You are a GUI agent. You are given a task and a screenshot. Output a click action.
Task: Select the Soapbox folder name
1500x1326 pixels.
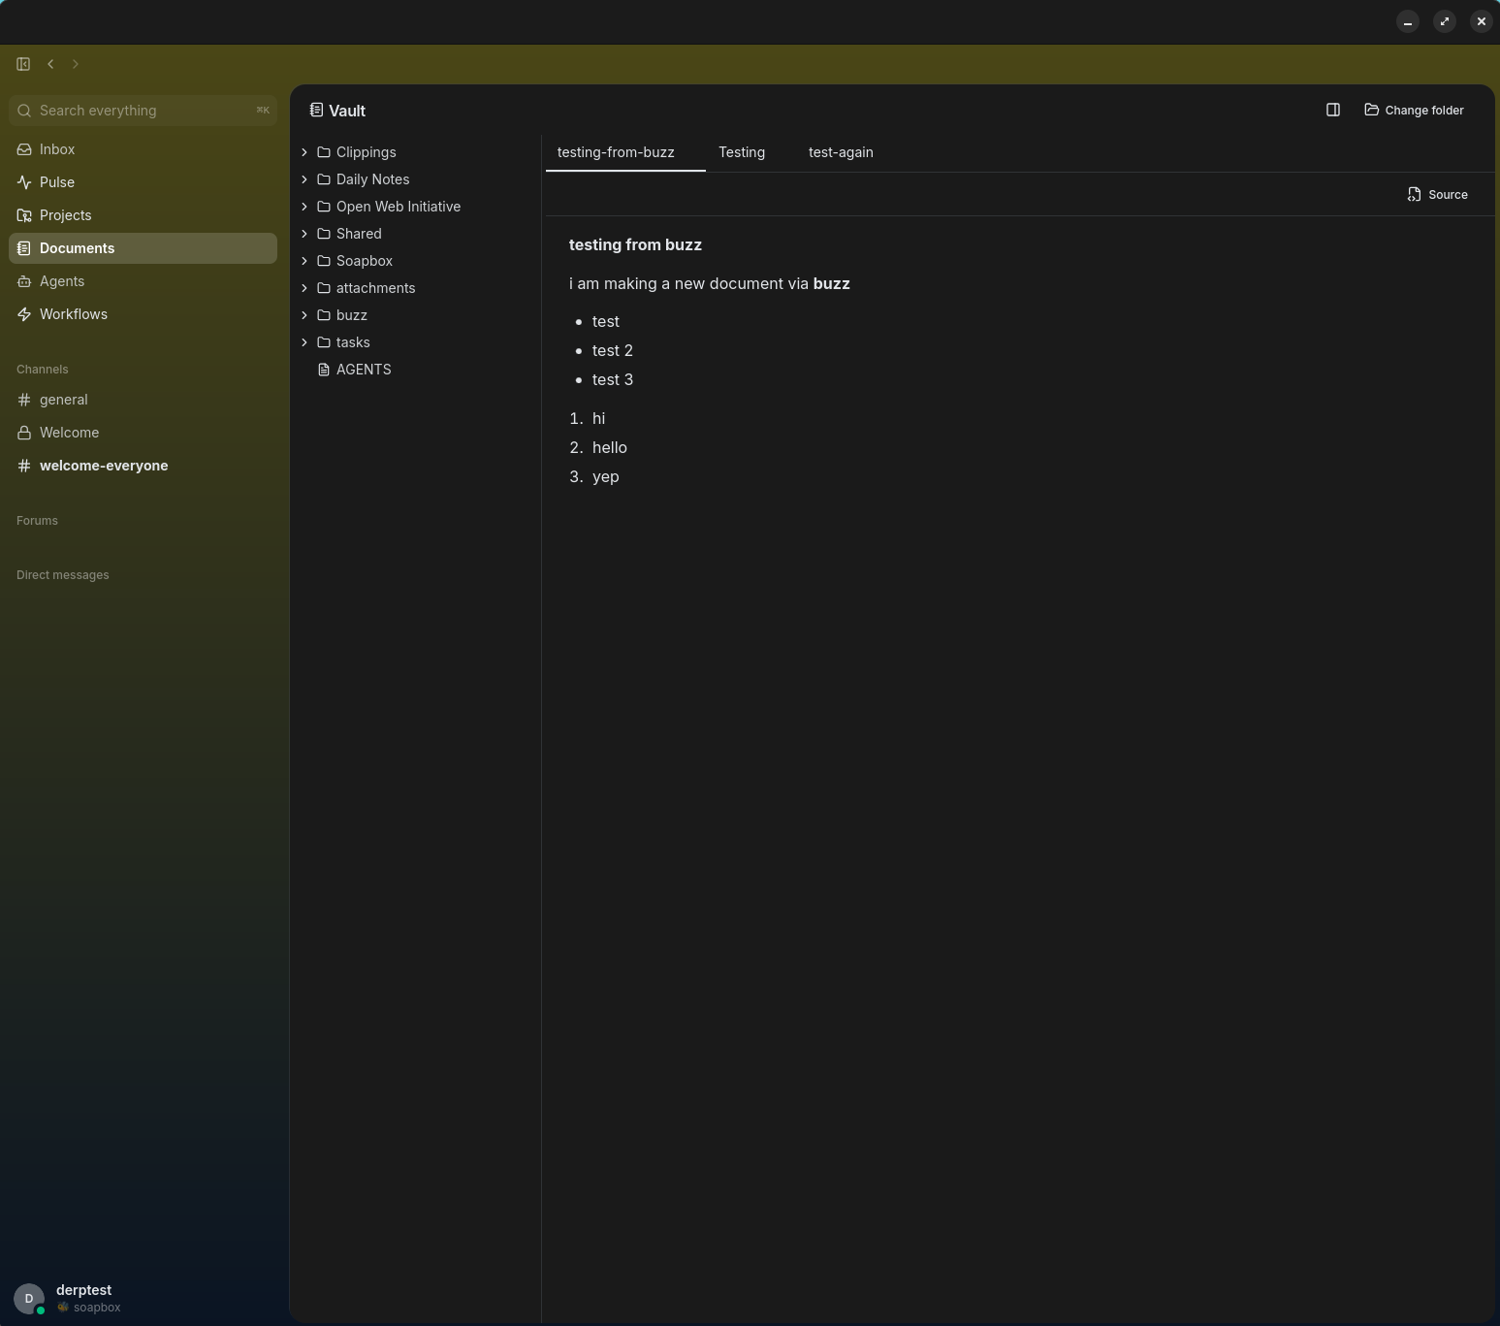coord(365,261)
